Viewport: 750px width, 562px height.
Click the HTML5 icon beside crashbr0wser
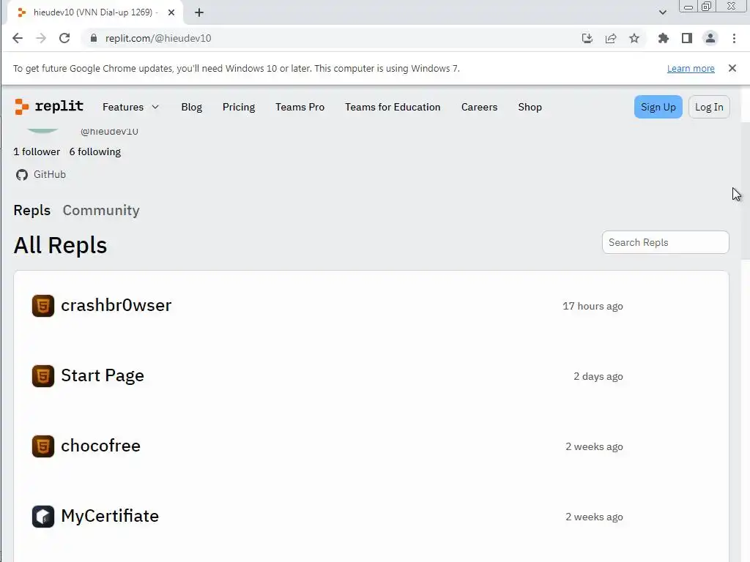tap(43, 306)
